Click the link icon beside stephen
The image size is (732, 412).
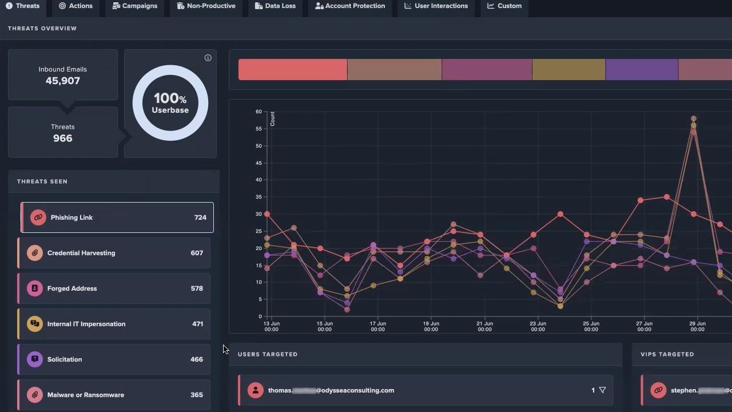click(x=658, y=390)
